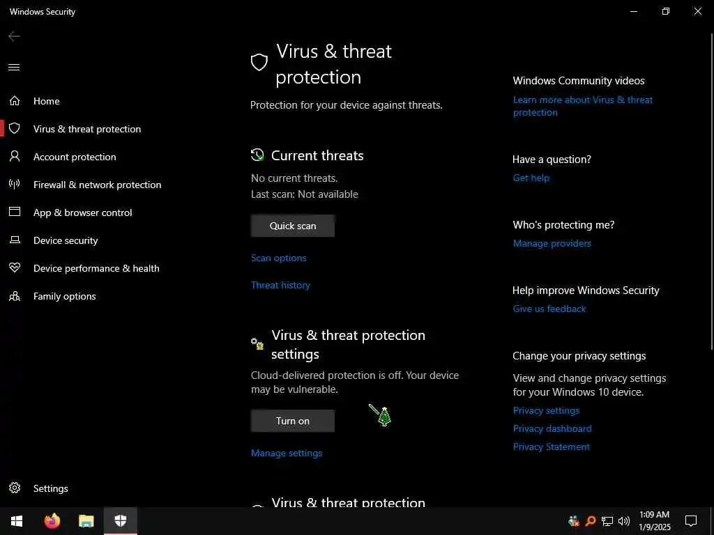Click the volume speaker tray icon
Image resolution: width=714 pixels, height=535 pixels.
click(624, 521)
